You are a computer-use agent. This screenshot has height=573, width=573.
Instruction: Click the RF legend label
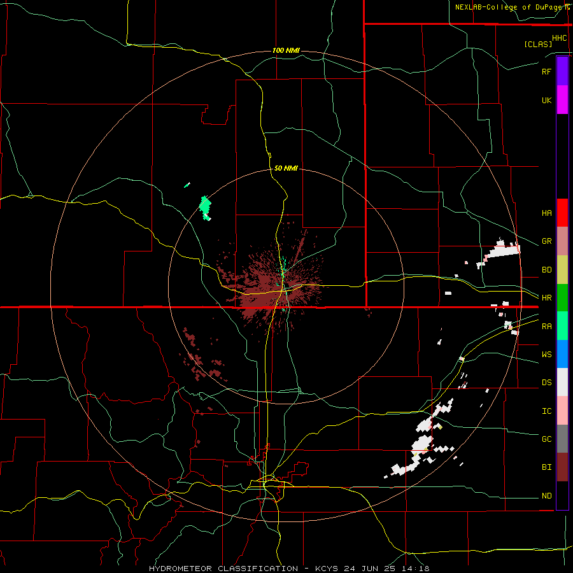click(546, 71)
